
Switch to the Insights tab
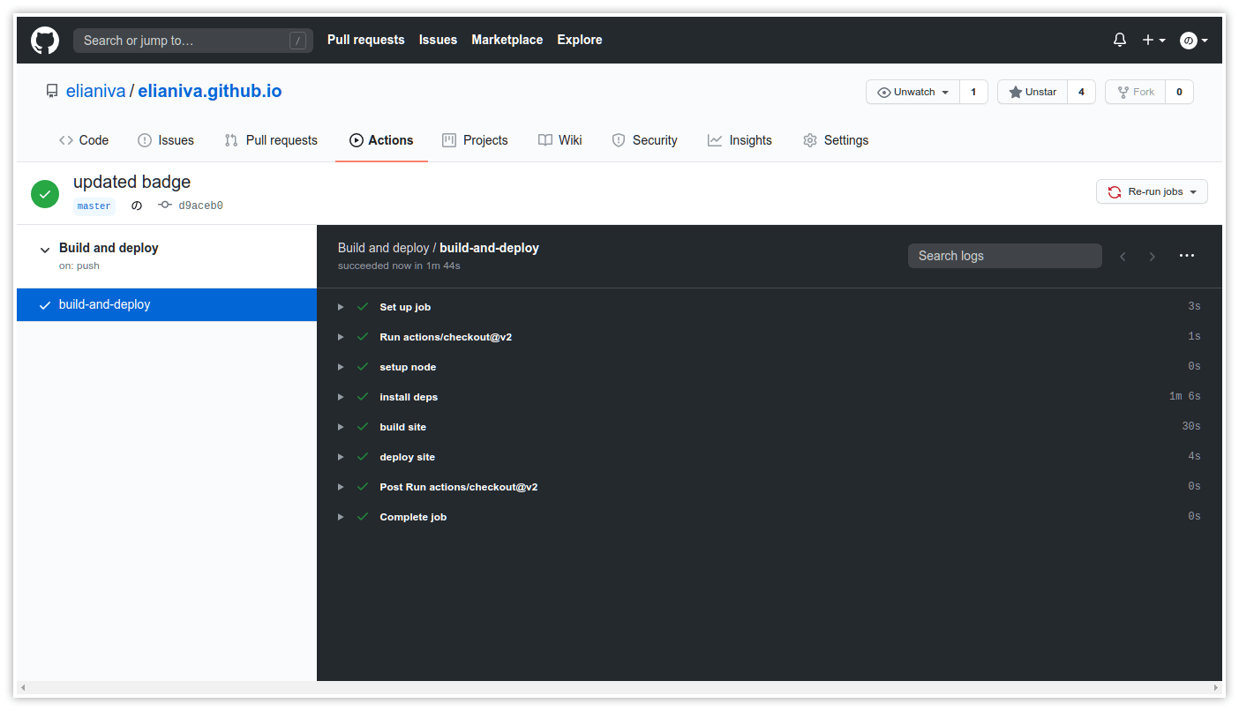pyautogui.click(x=740, y=140)
